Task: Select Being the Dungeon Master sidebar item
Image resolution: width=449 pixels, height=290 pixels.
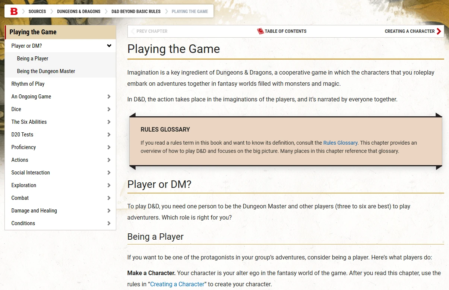Action: 46,71
